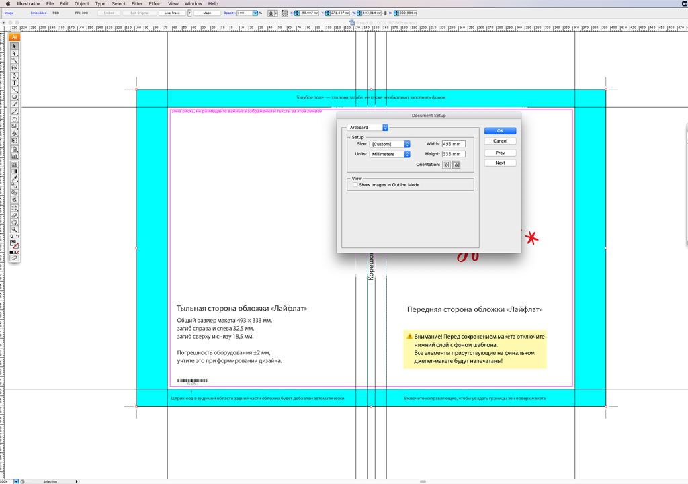The height and width of the screenshot is (484, 688).
Task: Open the Units Millimeters dropdown
Action: (x=390, y=154)
